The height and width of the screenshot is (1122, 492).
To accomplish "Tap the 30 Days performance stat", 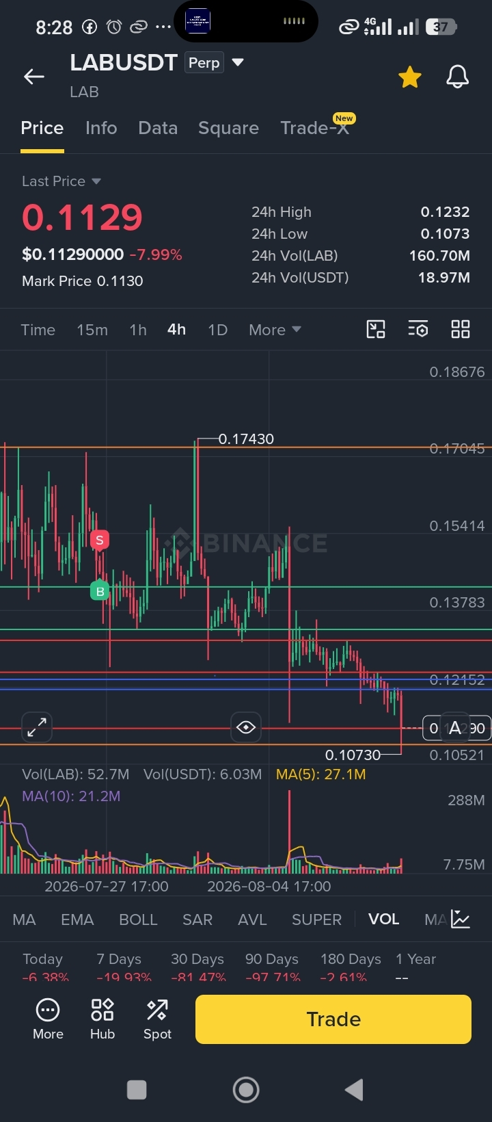I will click(198, 968).
